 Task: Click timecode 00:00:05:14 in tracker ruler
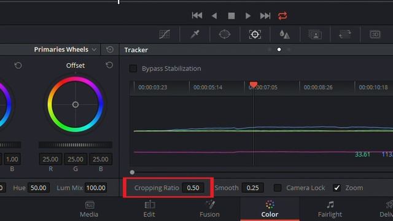[x=208, y=87]
